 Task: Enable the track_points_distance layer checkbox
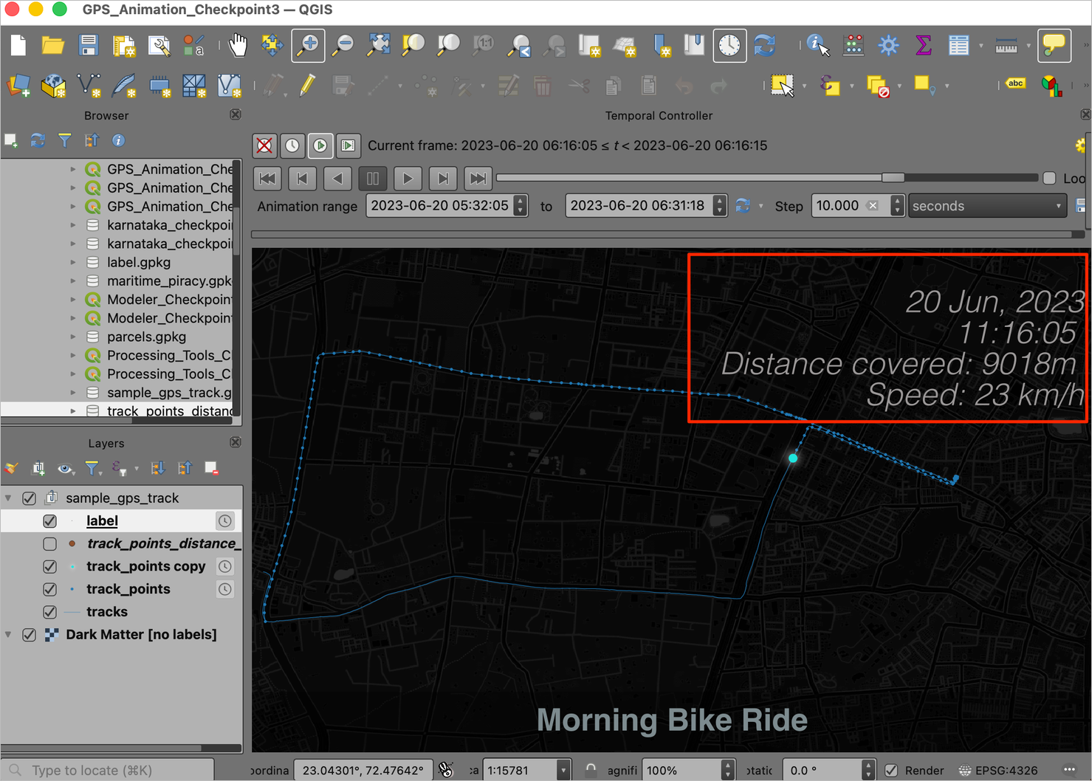tap(49, 544)
